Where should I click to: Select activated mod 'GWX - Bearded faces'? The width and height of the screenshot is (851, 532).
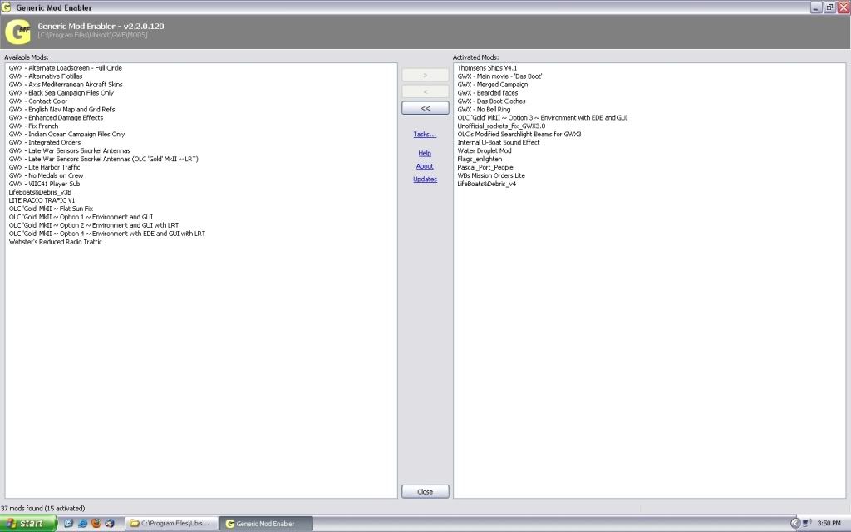tap(488, 93)
